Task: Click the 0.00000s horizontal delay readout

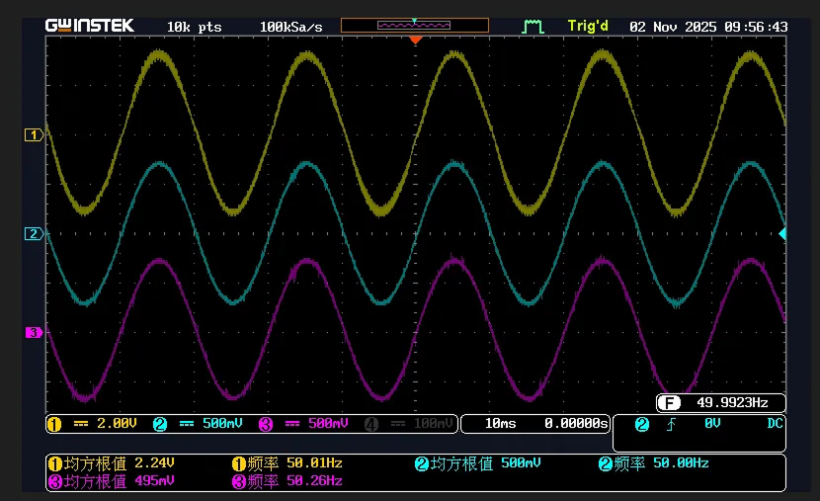Action: [x=576, y=424]
